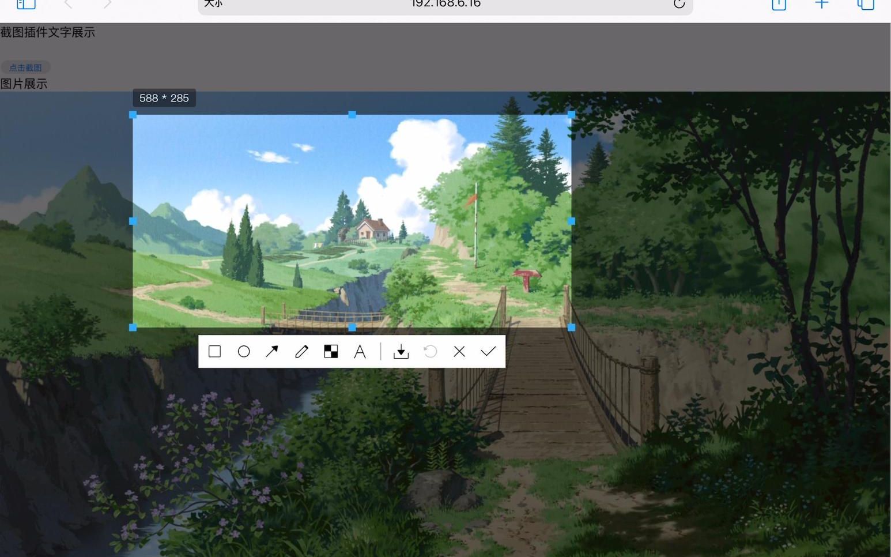Save the screenshot with download icon
This screenshot has width=891, height=557.
tap(401, 351)
